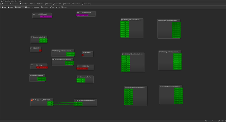Select the Firefox node title
This screenshot has height=122, width=226.
point(42,100)
